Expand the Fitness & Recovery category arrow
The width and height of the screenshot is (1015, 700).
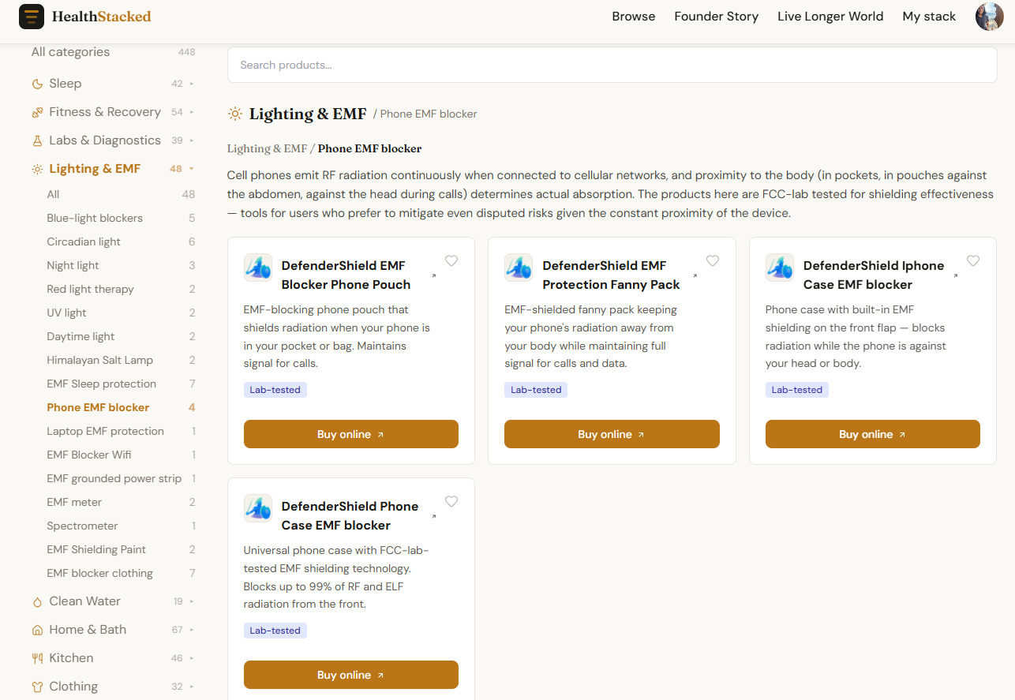coord(192,112)
